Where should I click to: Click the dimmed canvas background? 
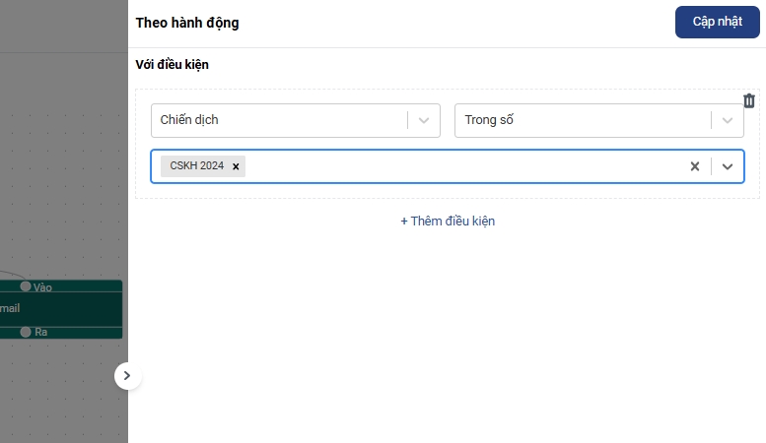pyautogui.click(x=59, y=148)
